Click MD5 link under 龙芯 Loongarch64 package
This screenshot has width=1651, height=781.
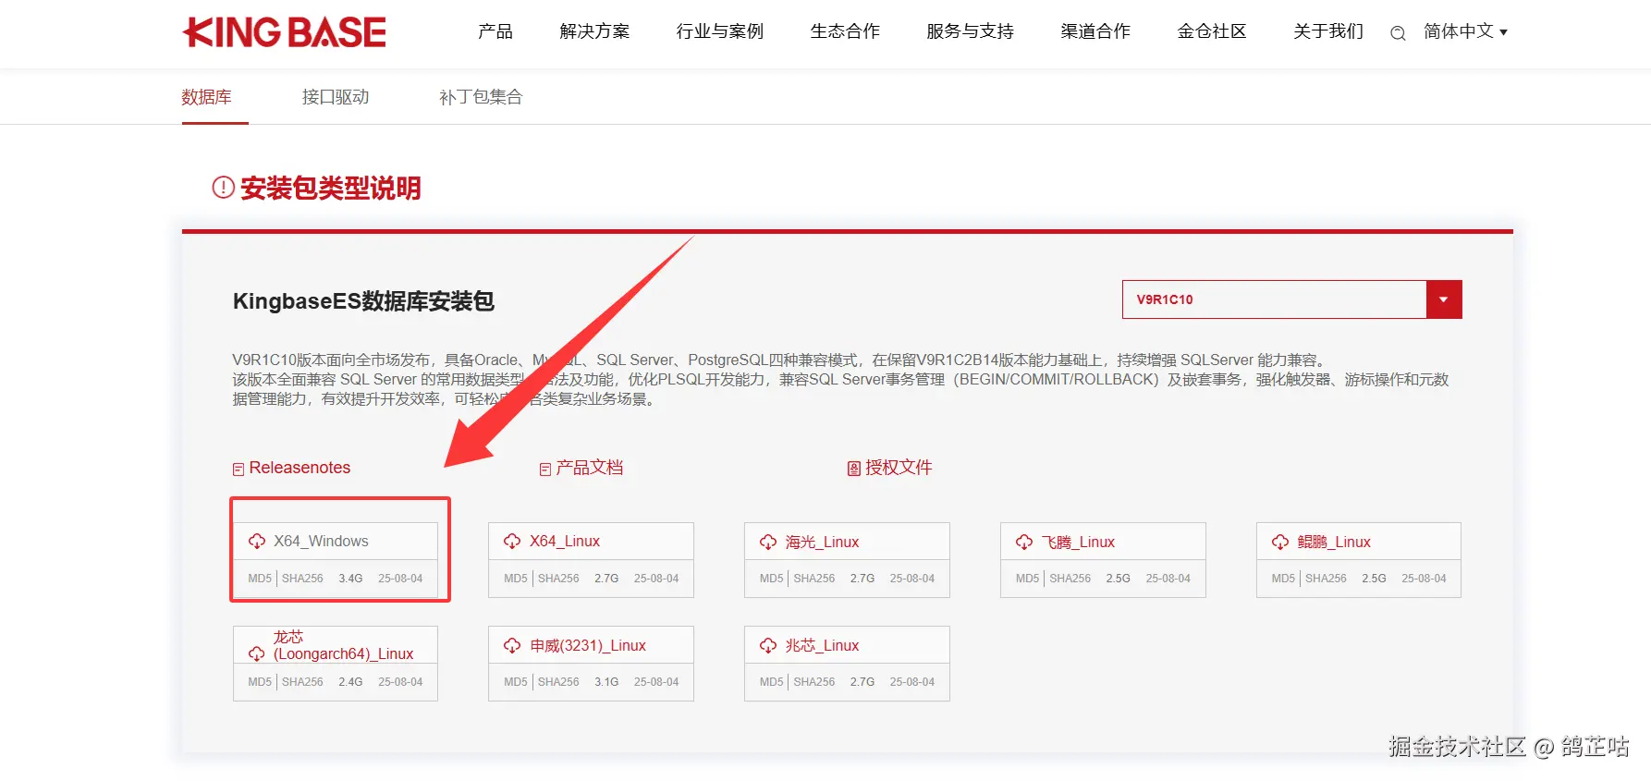point(260,682)
